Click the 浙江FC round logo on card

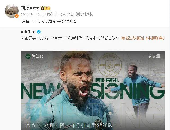point(28,56)
